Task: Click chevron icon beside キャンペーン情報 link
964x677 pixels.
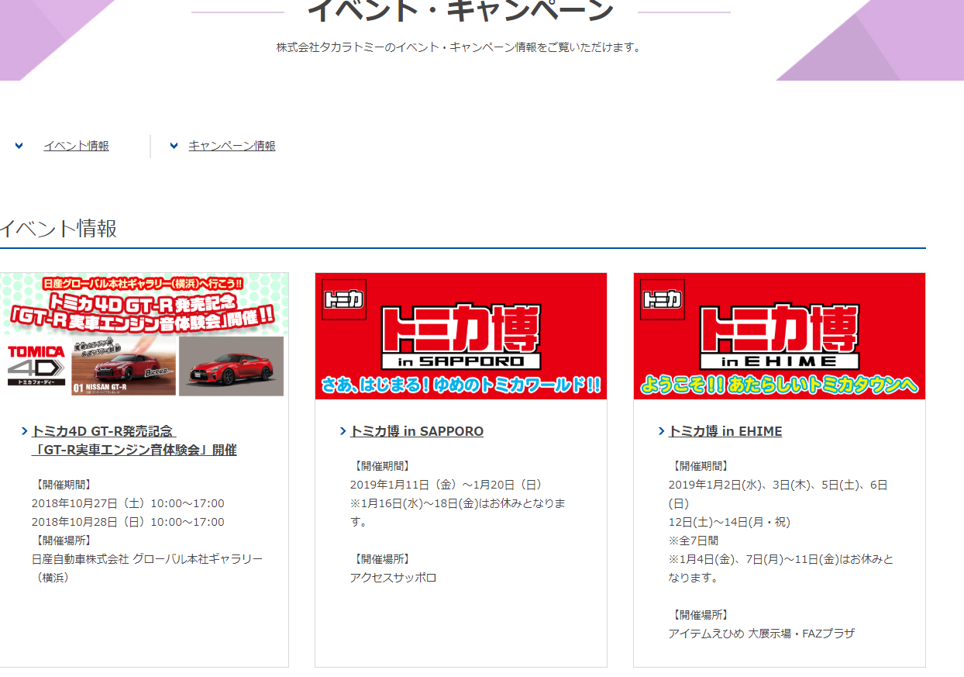Action: (x=174, y=146)
